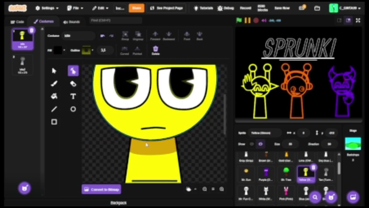Switch to the large stage layout
This screenshot has height=208, width=369.
[x=348, y=20]
